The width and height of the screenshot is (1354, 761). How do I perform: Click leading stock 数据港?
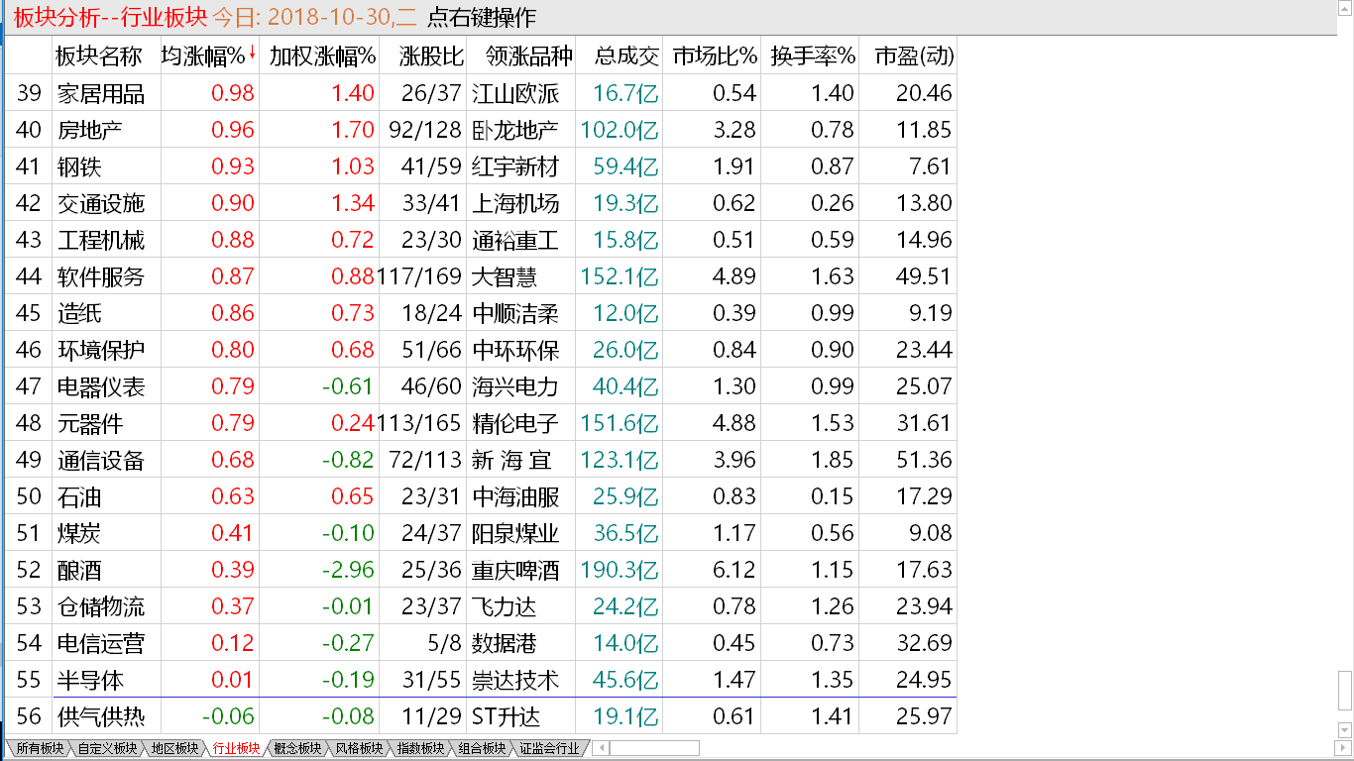click(505, 643)
